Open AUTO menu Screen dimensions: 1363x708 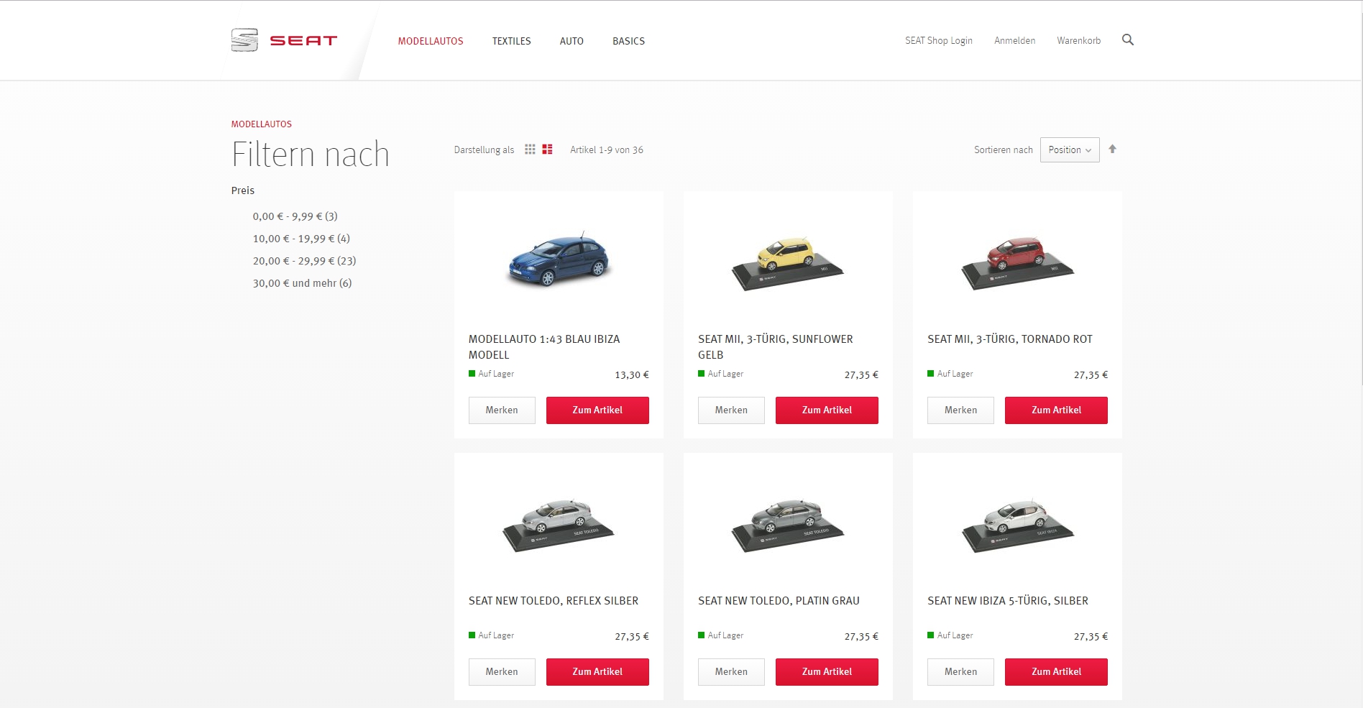(x=572, y=41)
